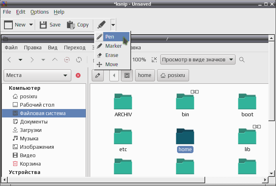The width and height of the screenshot is (276, 186).
Task: Reload the folder view icon
Action: [x=79, y=60]
